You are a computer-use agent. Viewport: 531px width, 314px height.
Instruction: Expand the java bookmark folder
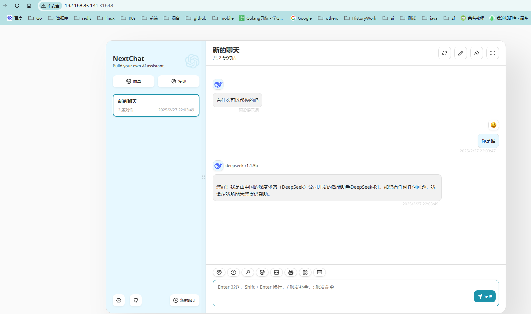point(430,18)
